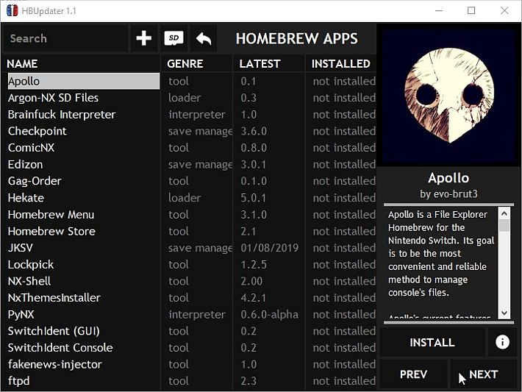Focus the Search field
The image size is (522, 392).
click(x=65, y=38)
